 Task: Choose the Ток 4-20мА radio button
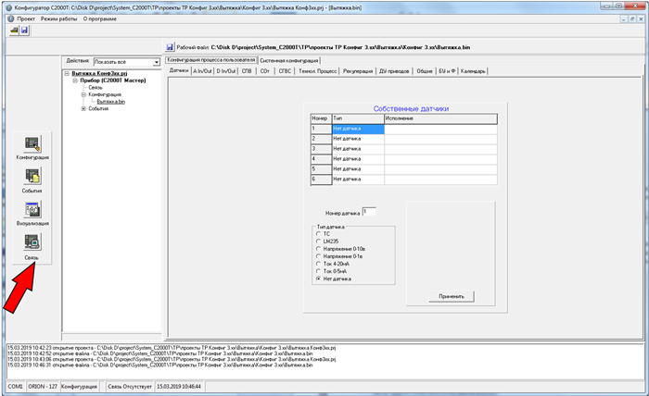(319, 263)
